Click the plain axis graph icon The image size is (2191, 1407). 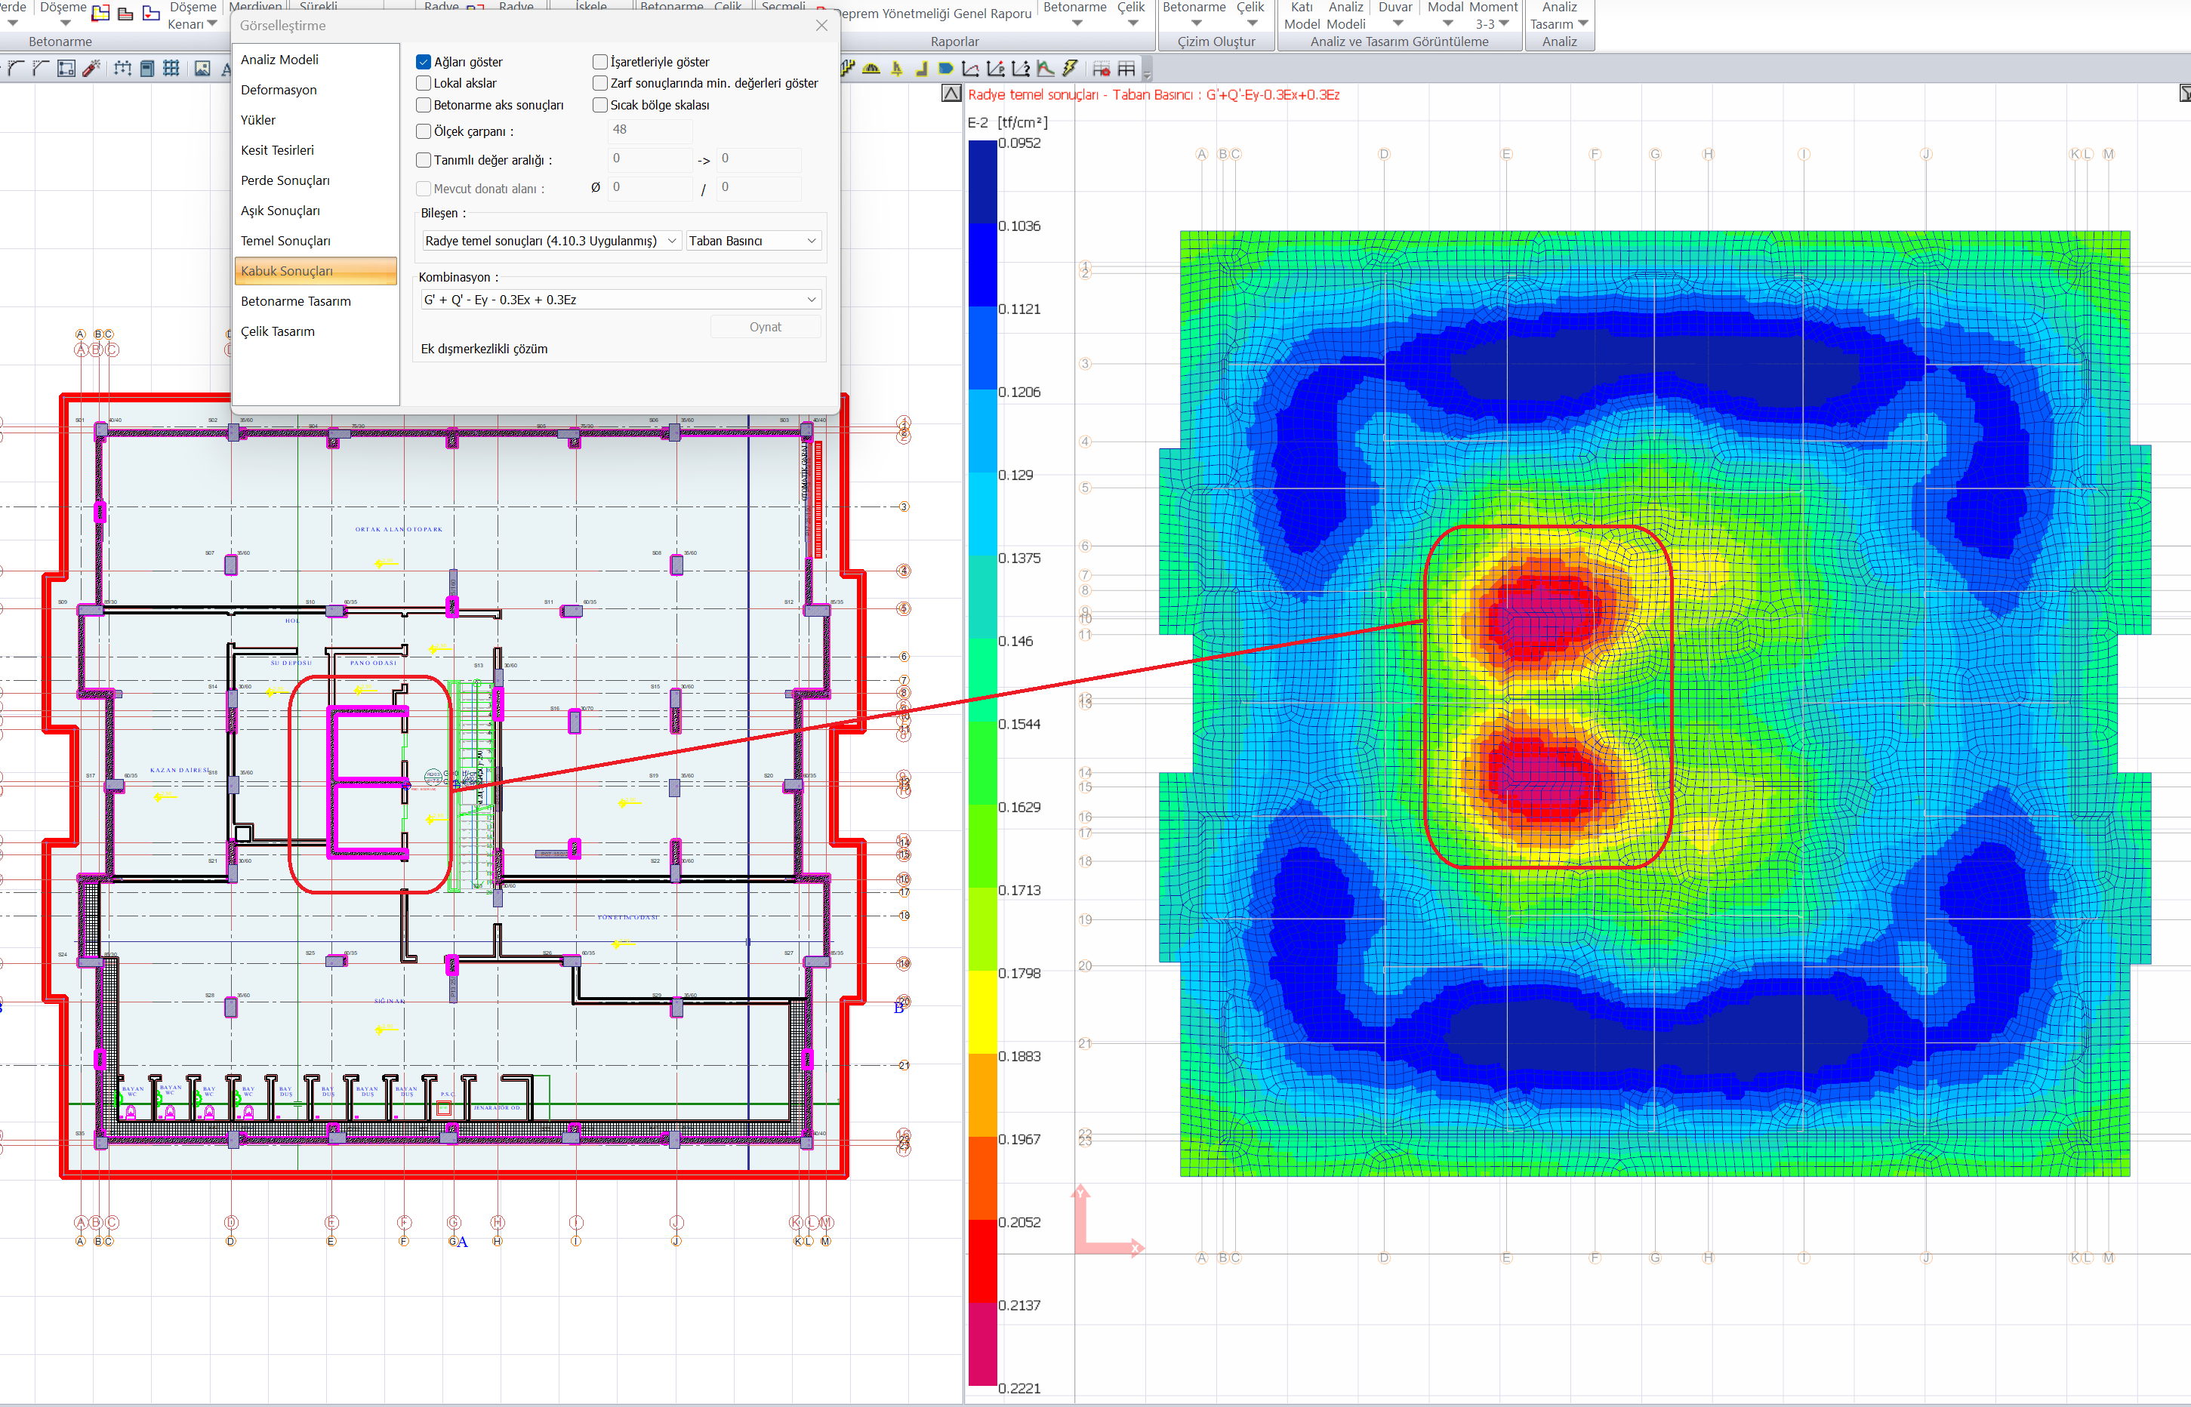[x=970, y=69]
